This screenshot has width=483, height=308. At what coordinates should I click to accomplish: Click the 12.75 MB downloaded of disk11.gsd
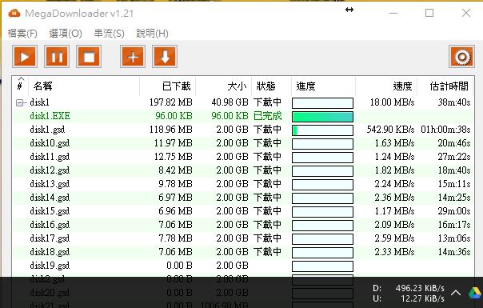[174, 157]
